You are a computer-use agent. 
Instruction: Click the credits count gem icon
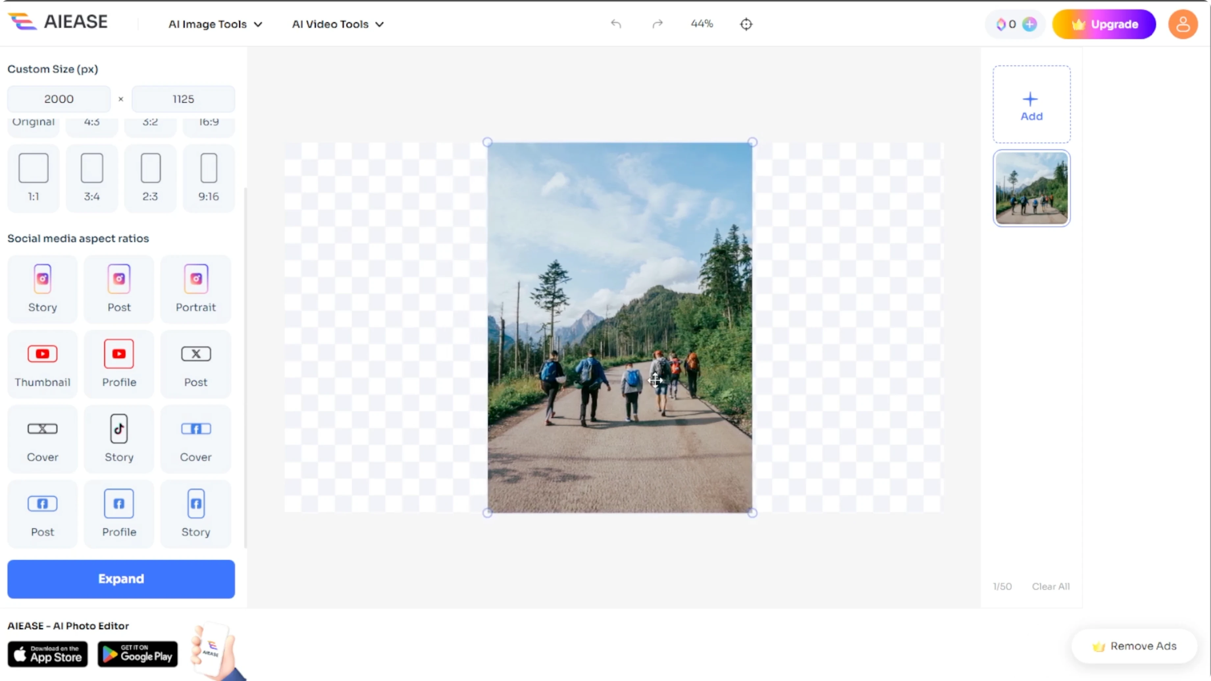pyautogui.click(x=1001, y=24)
